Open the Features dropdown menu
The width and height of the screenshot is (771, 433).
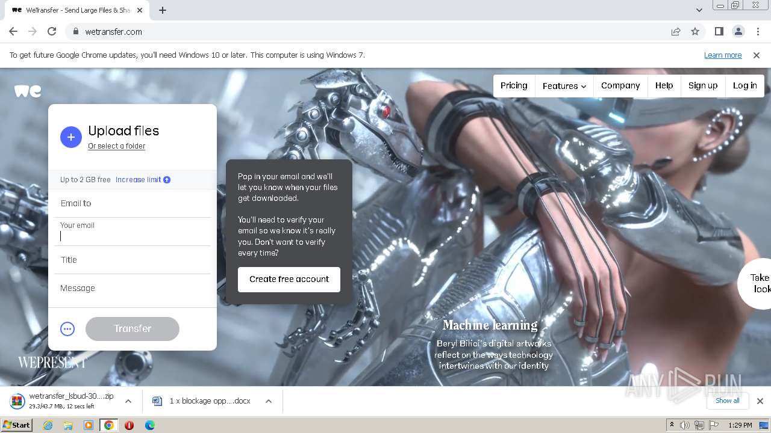[x=564, y=86]
